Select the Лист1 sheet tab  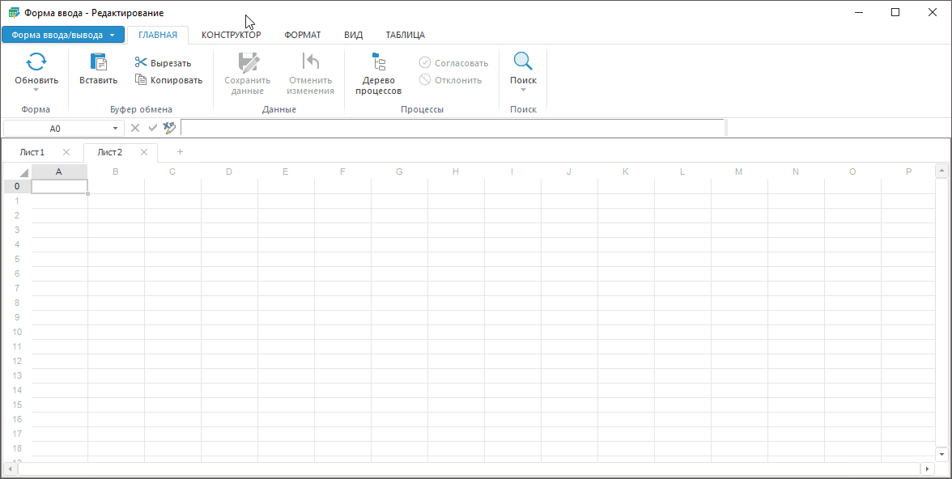click(x=32, y=152)
